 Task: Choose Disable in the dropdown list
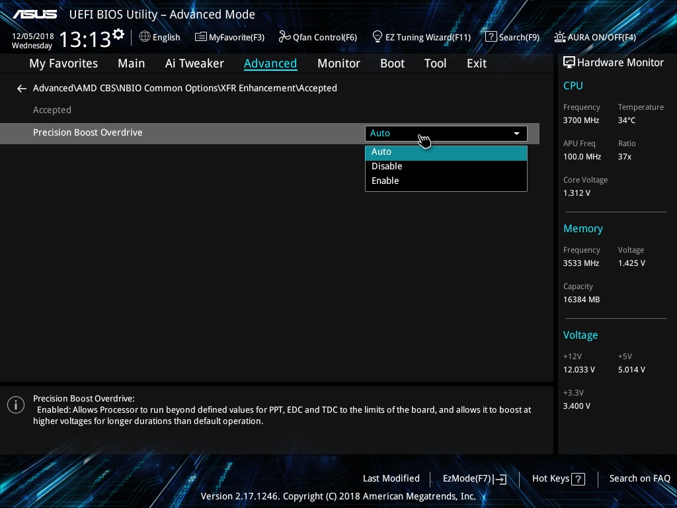[x=446, y=166]
